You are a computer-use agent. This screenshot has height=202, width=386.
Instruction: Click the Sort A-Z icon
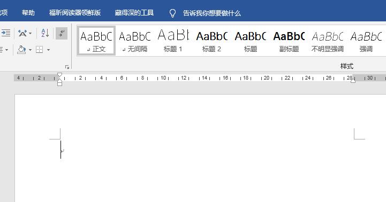pos(45,33)
